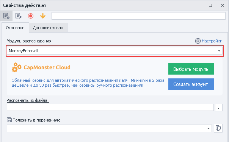
Task: Click the Распознать из файла label
Action: pos(28,100)
